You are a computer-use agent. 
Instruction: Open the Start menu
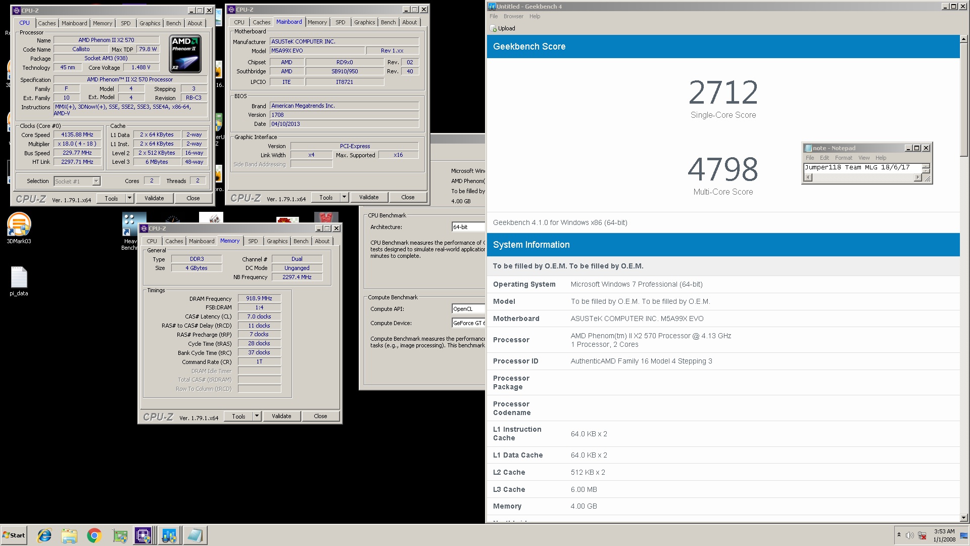pos(14,535)
